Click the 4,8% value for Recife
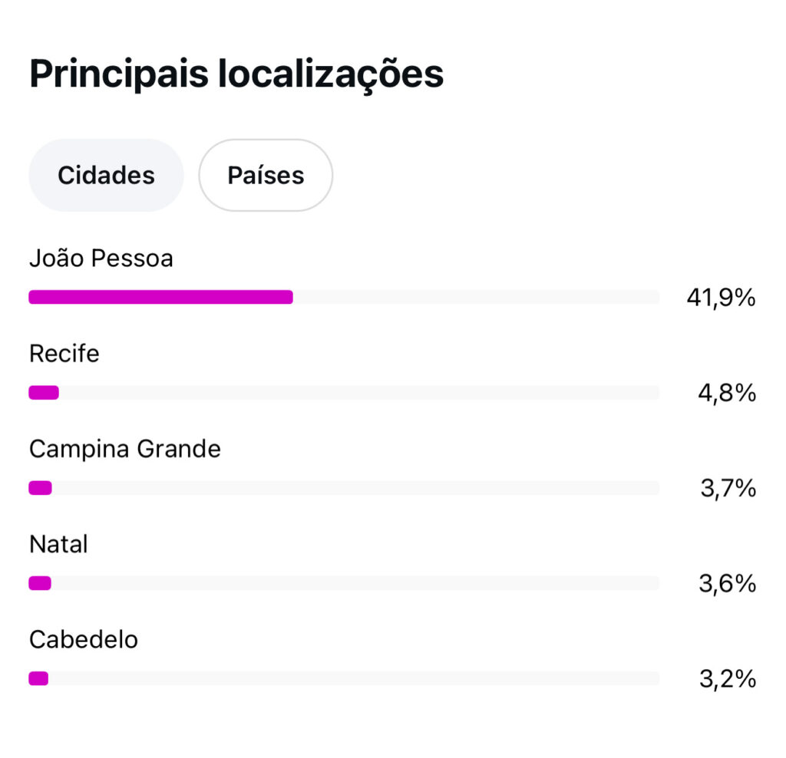The height and width of the screenshot is (758, 786). [727, 393]
